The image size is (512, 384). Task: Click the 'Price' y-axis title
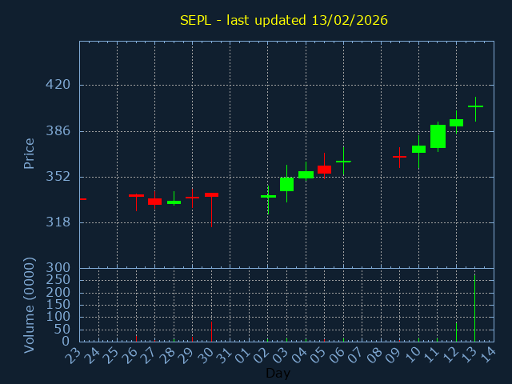point(30,154)
